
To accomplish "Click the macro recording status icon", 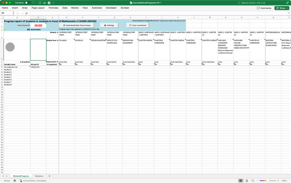I will tap(15, 181).
